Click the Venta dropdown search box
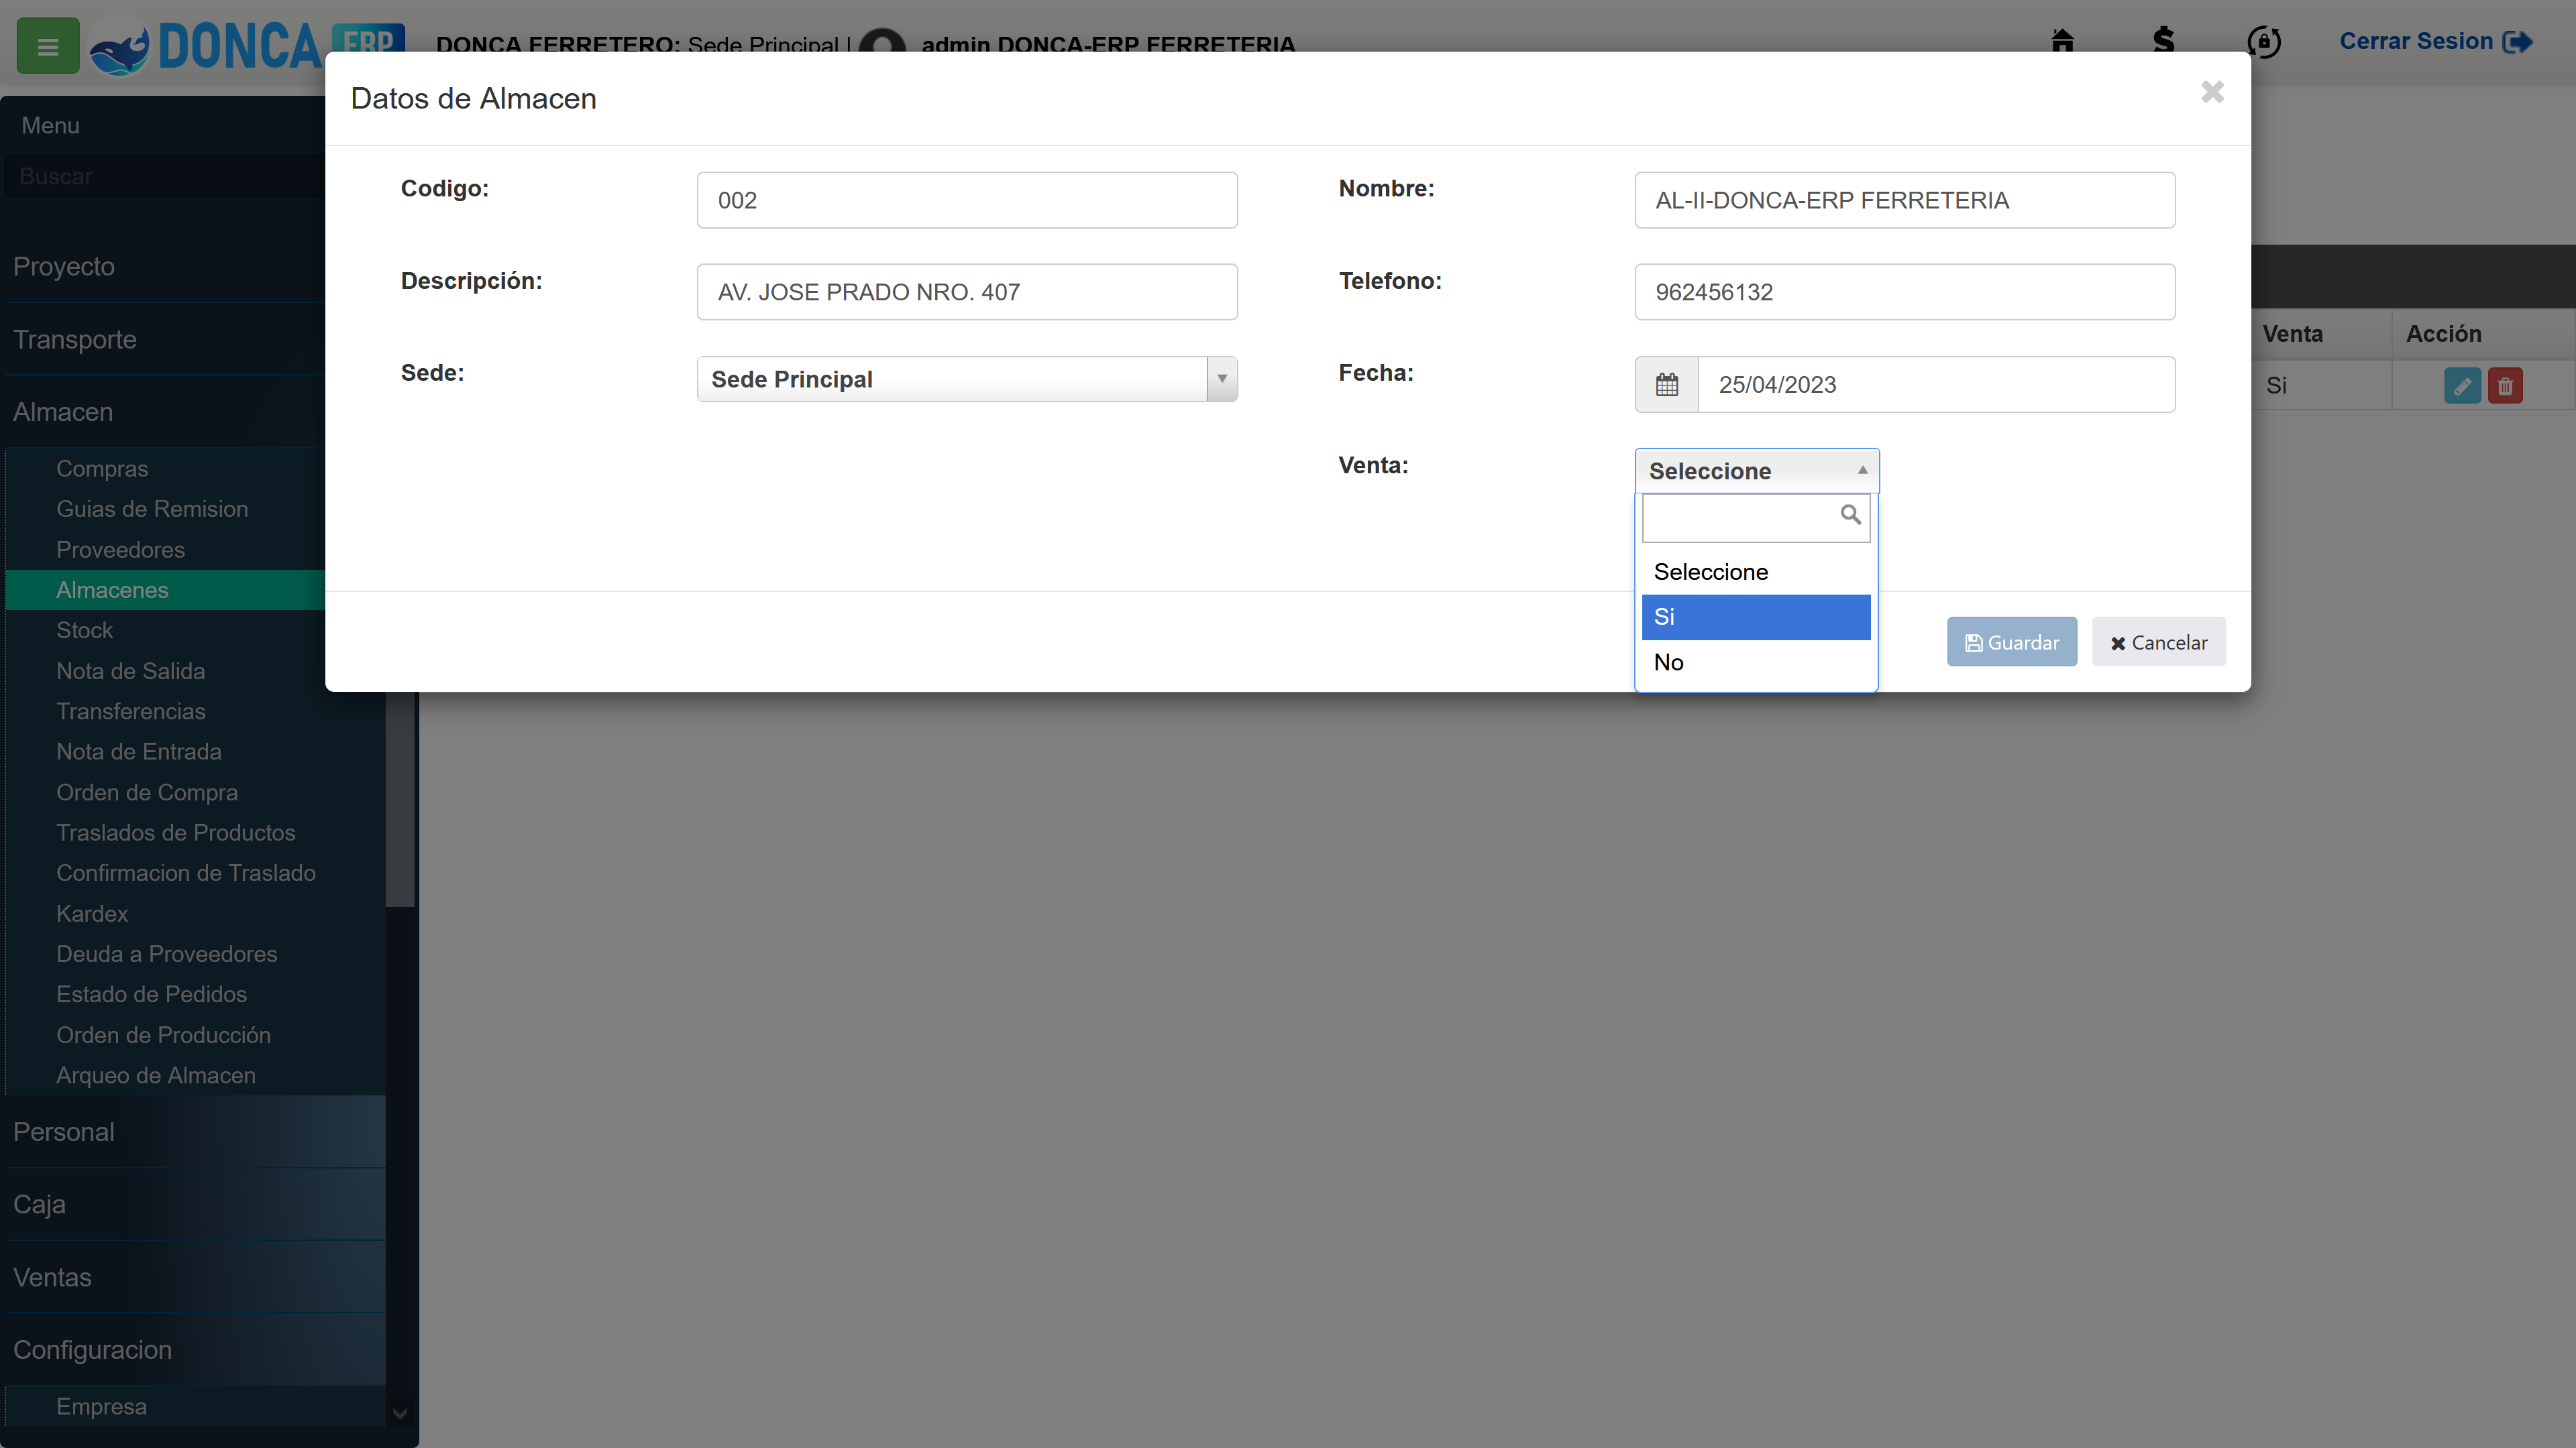2576x1448 pixels. [x=1756, y=518]
